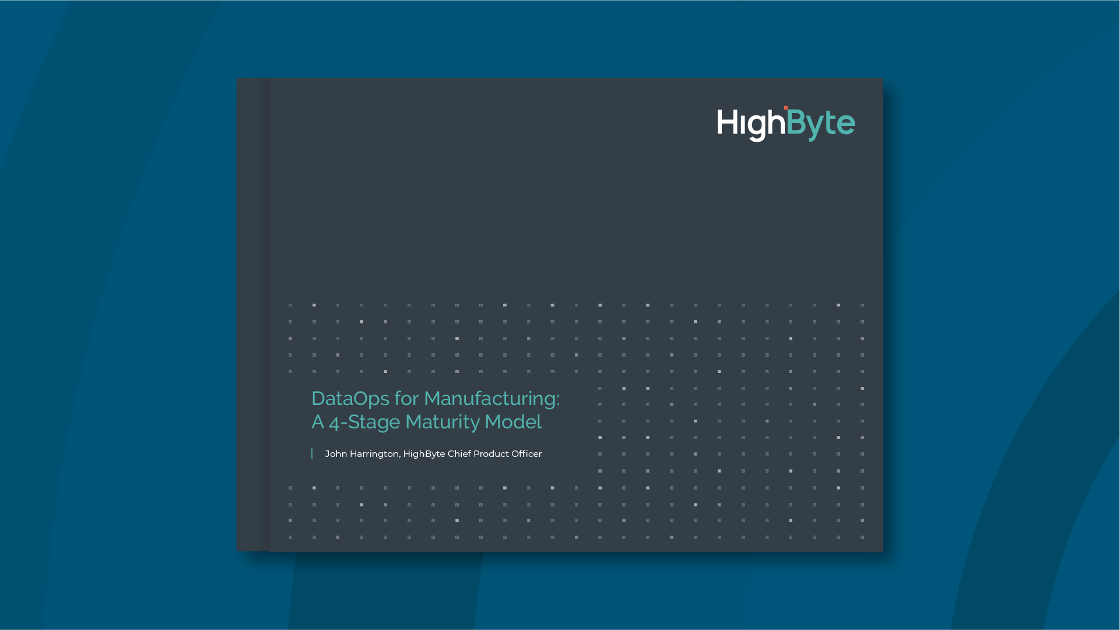Click the HighByte logo
The image size is (1120, 630).
pyautogui.click(x=786, y=122)
